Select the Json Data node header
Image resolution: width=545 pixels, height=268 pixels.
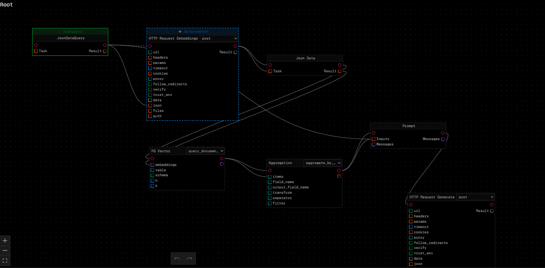coord(305,58)
